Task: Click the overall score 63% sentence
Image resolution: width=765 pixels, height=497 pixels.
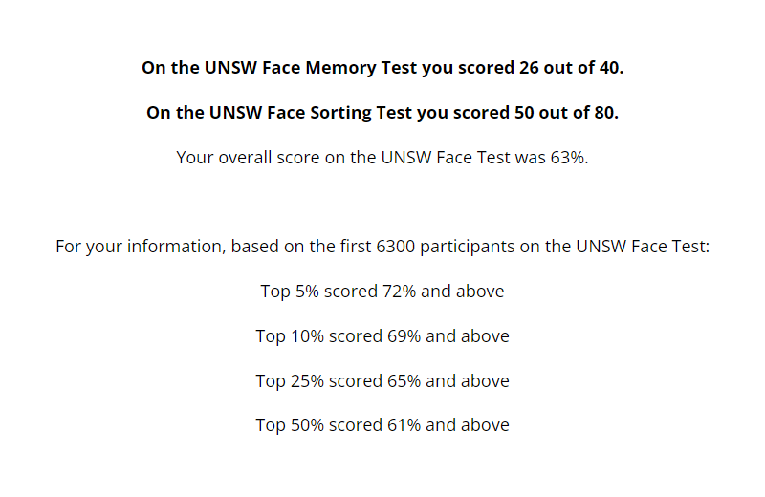Action: pos(382,158)
